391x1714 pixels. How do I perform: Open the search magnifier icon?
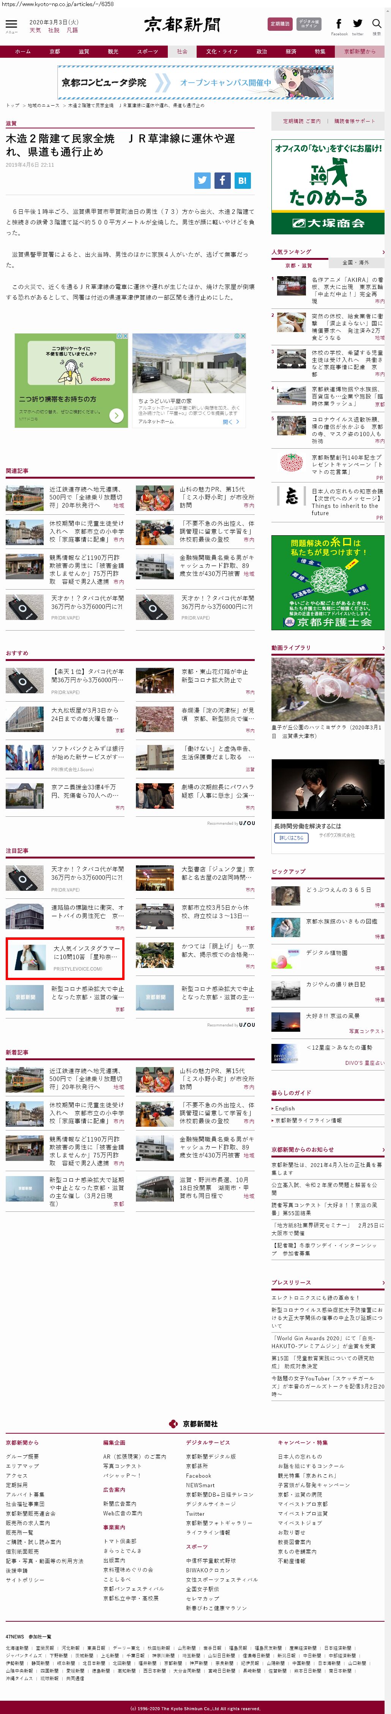pyautogui.click(x=376, y=24)
